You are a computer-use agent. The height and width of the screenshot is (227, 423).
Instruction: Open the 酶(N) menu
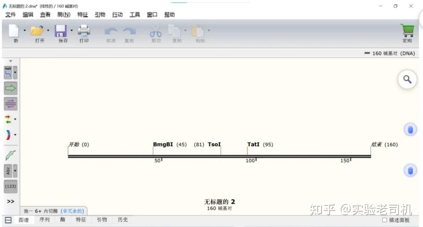(64, 14)
